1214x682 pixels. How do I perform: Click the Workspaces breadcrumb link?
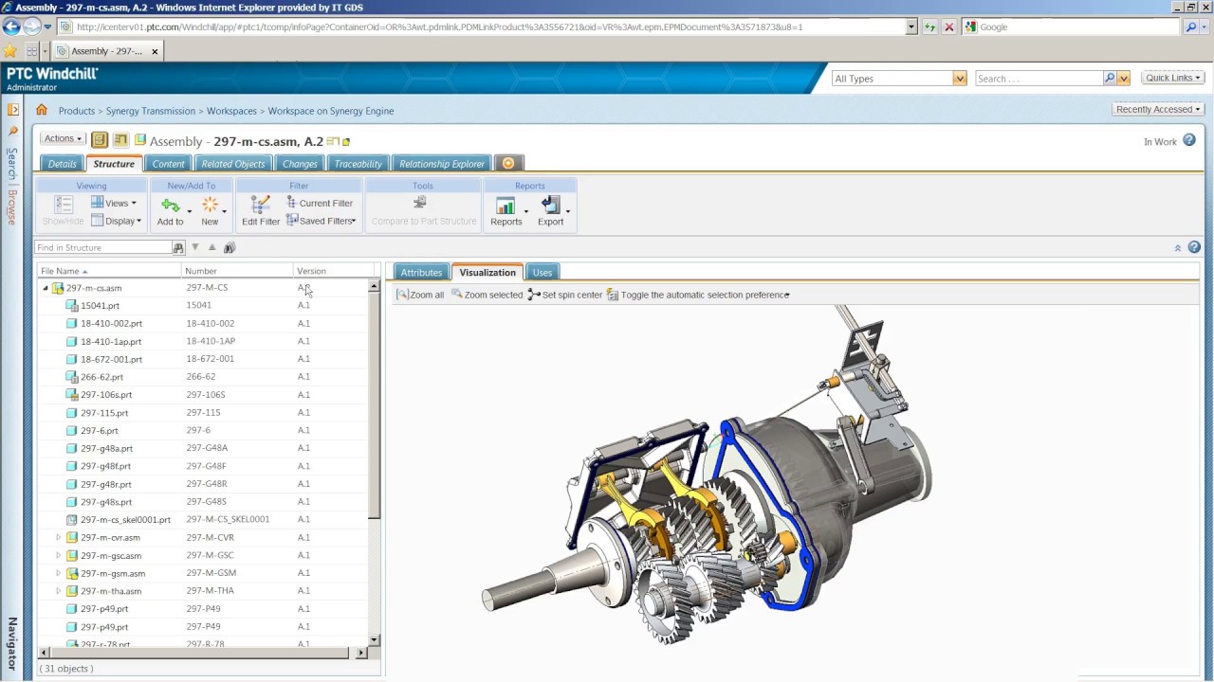point(231,111)
